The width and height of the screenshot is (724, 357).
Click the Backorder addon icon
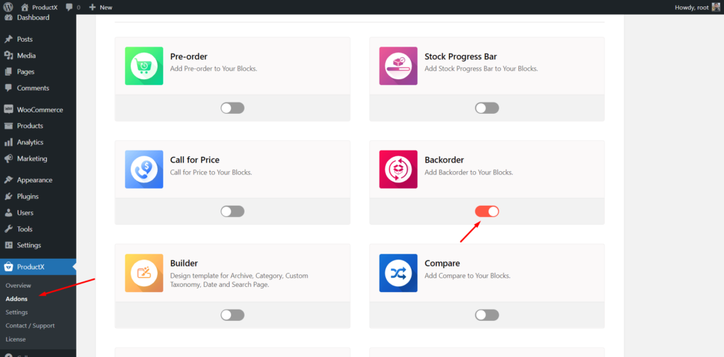coord(399,170)
